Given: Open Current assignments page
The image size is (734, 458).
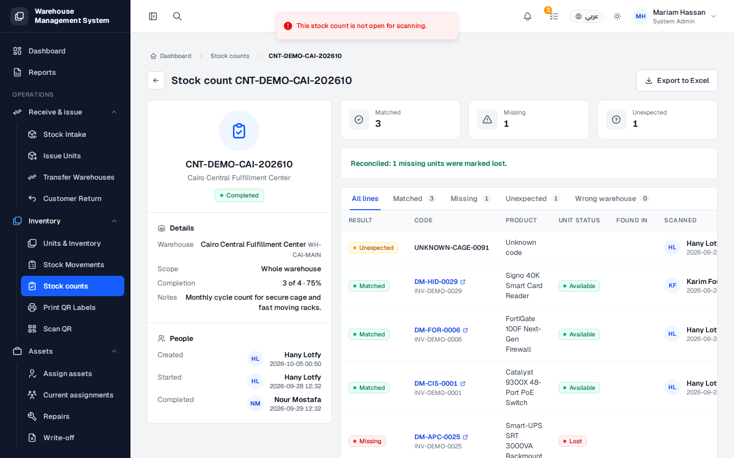Looking at the screenshot, I should click(x=72, y=395).
